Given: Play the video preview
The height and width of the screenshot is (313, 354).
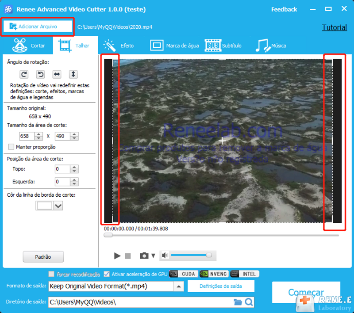Looking at the screenshot, I should pos(117,256).
